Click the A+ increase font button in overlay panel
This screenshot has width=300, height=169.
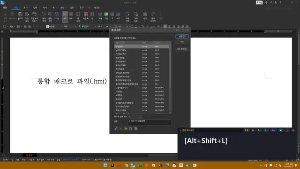click(x=259, y=131)
